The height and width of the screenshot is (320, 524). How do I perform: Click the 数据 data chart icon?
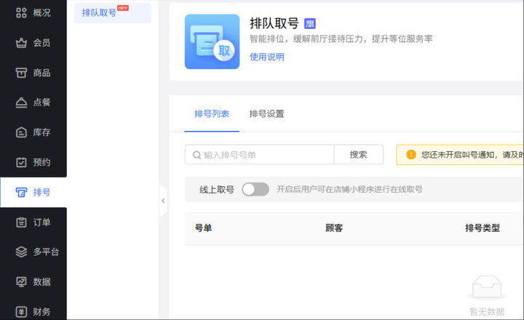[21, 281]
